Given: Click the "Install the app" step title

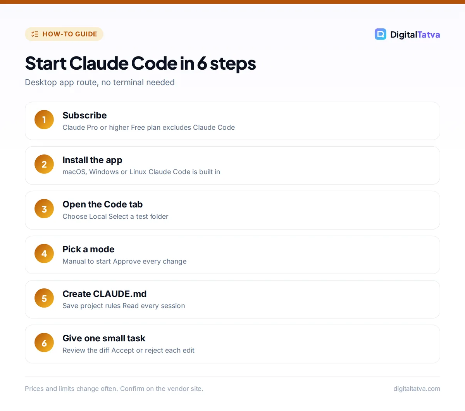Looking at the screenshot, I should point(92,160).
